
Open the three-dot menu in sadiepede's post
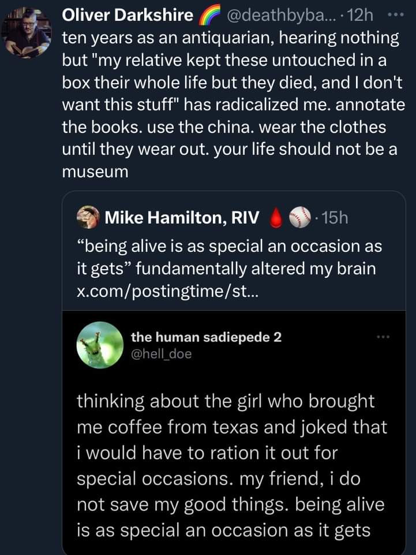(x=383, y=336)
